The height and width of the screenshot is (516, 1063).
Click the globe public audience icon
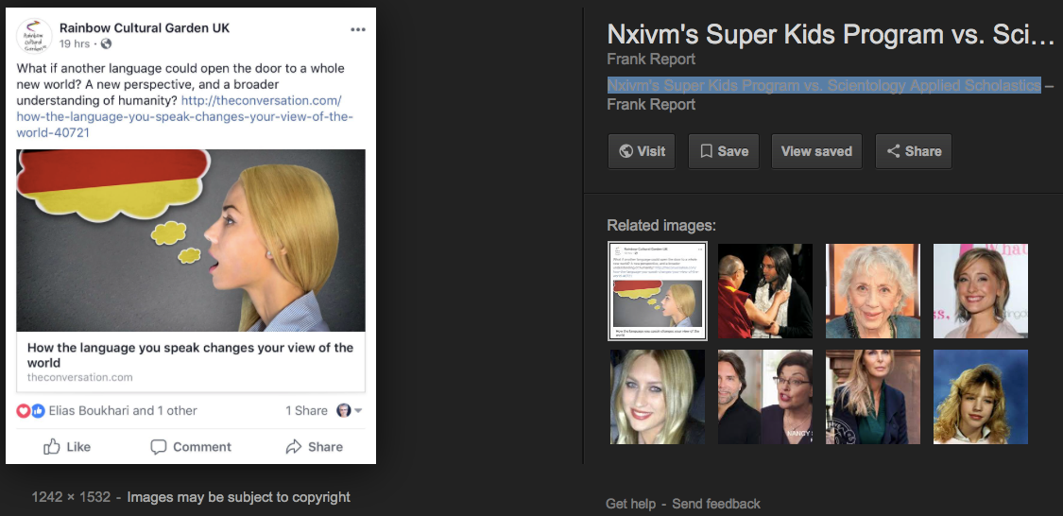coord(107,44)
